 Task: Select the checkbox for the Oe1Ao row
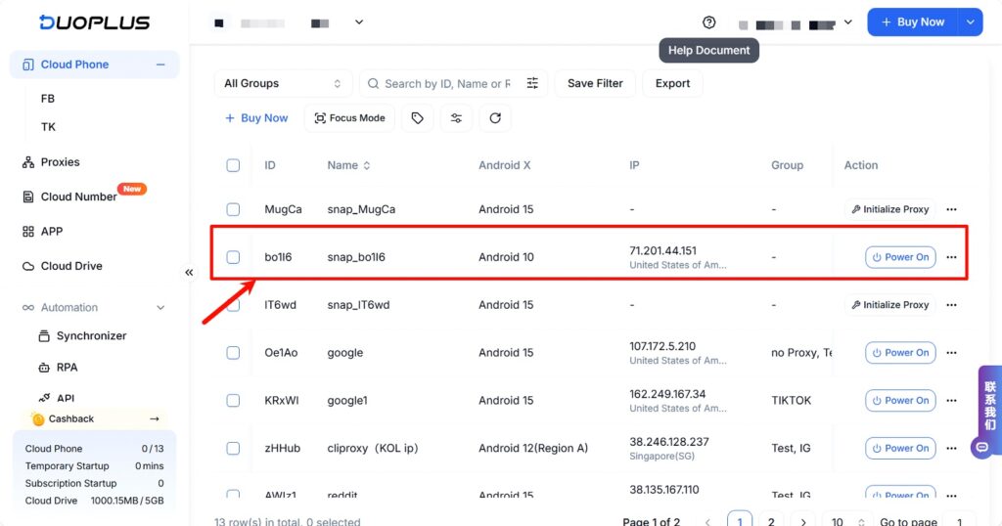233,353
